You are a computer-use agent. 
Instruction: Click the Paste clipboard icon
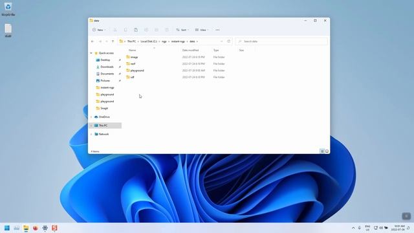click(x=136, y=30)
